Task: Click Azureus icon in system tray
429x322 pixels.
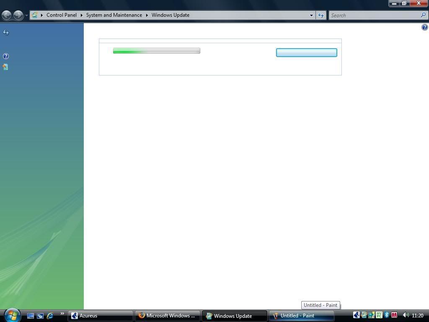Action: click(356, 315)
